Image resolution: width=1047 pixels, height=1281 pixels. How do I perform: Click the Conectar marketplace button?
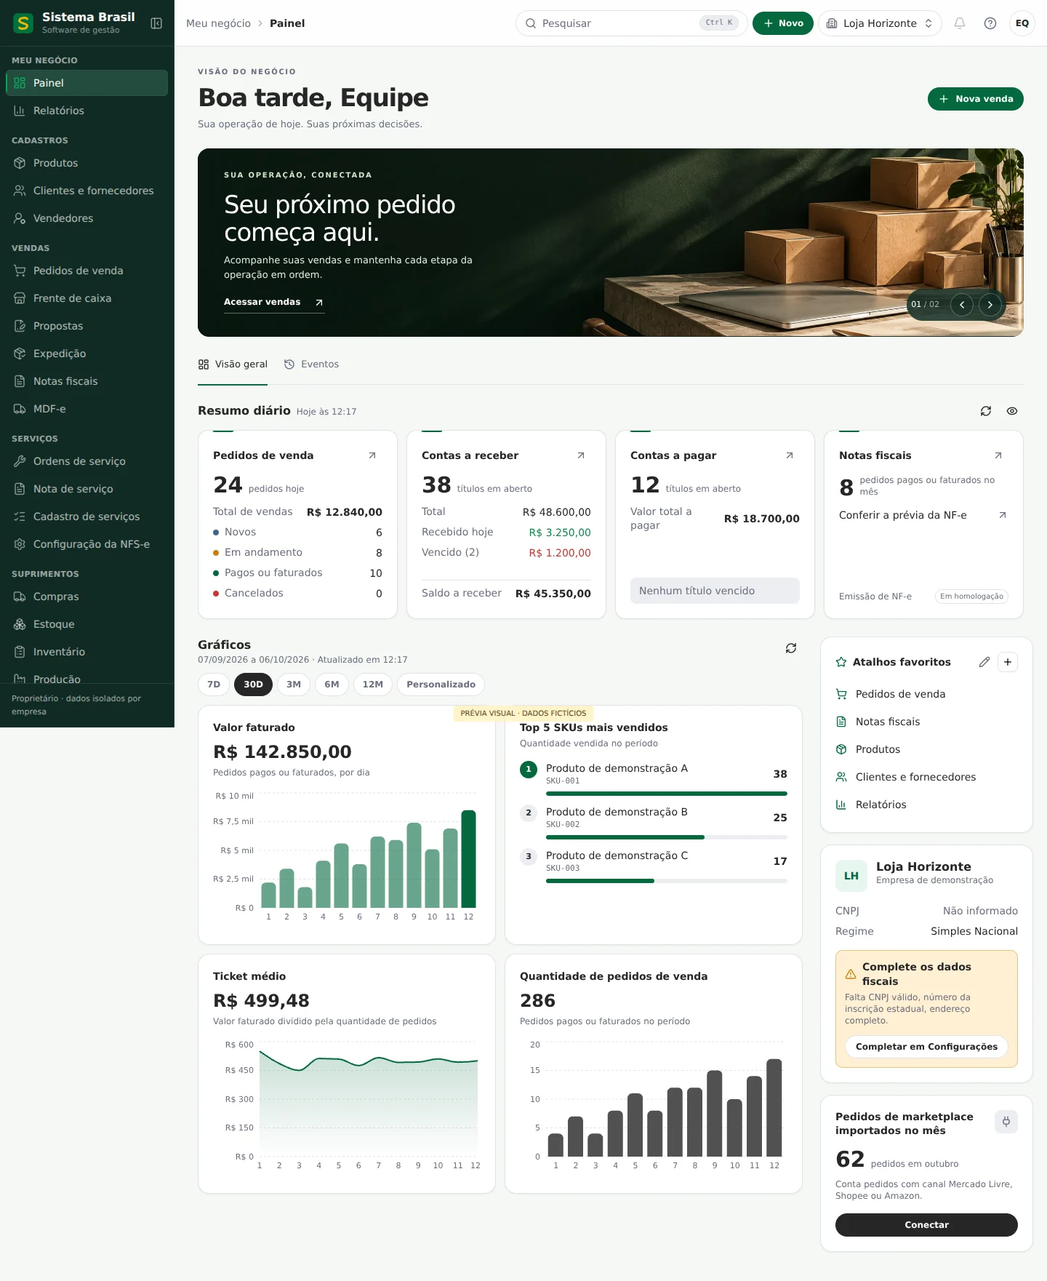tap(926, 1225)
